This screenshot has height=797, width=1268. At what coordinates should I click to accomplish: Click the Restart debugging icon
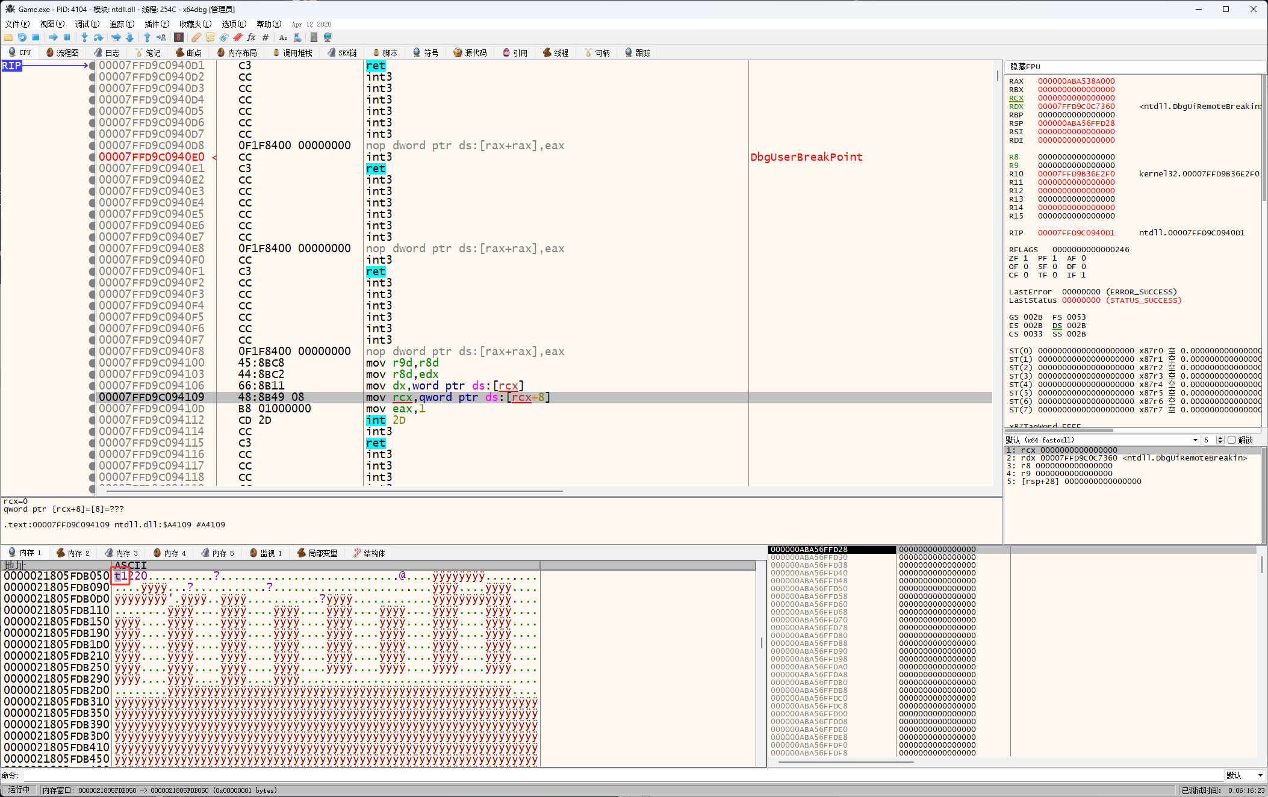point(22,37)
